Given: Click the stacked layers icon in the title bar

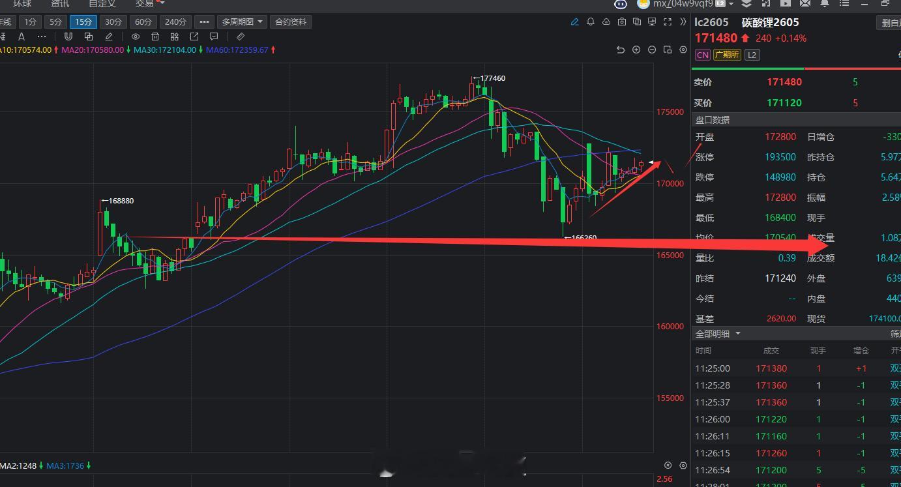Looking at the screenshot, I should click(747, 3).
